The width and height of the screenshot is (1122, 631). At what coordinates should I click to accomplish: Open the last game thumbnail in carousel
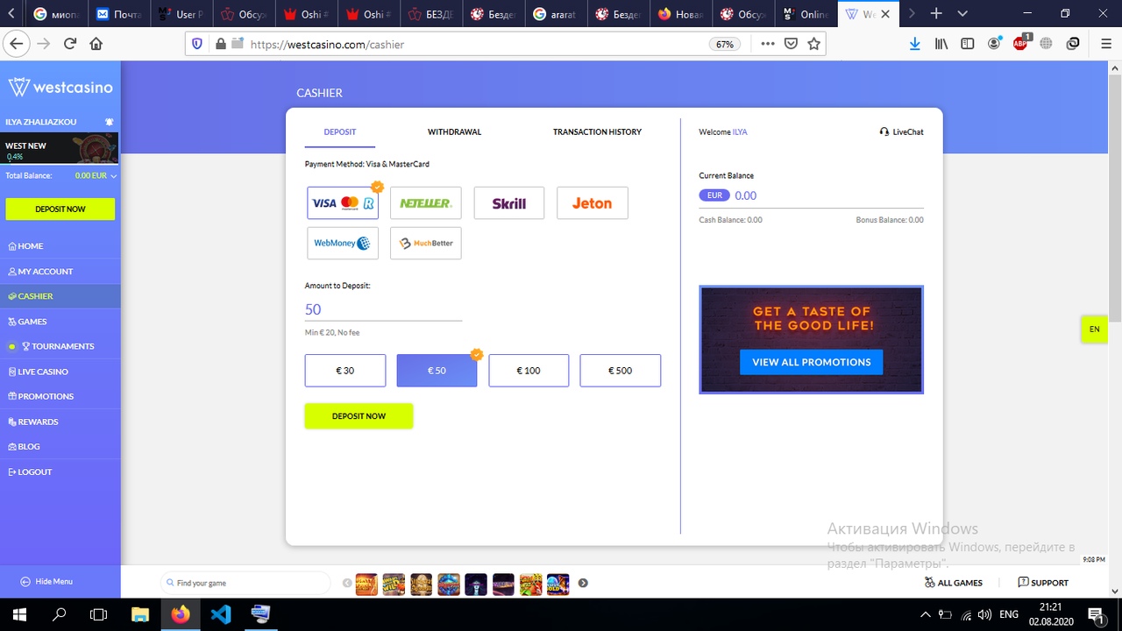[x=558, y=584]
